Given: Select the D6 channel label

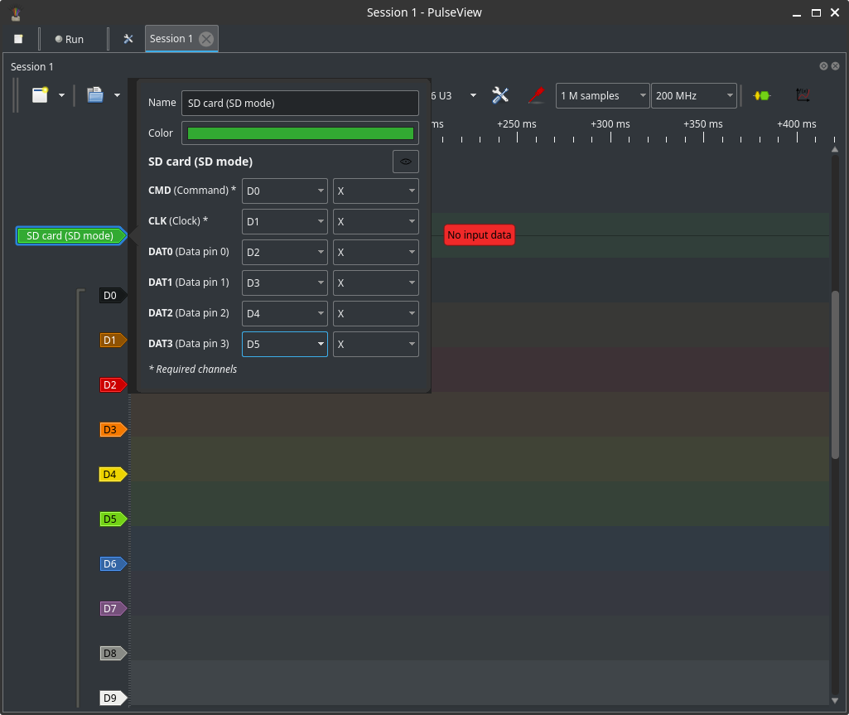Looking at the screenshot, I should [x=111, y=564].
